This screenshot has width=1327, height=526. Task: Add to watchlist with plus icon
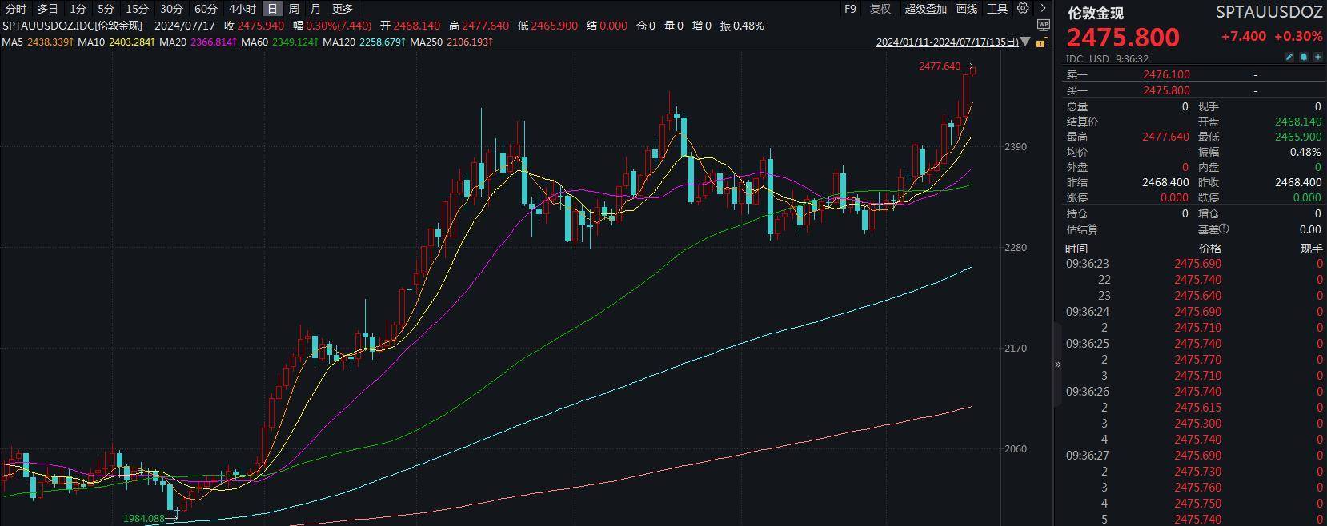1317,58
